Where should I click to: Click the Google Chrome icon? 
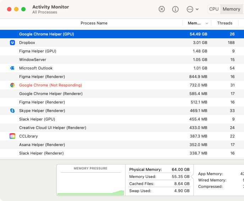pos(12,85)
